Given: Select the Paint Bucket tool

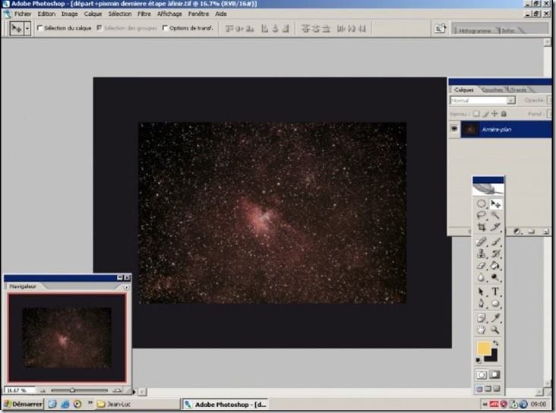Looking at the screenshot, I should (495, 265).
